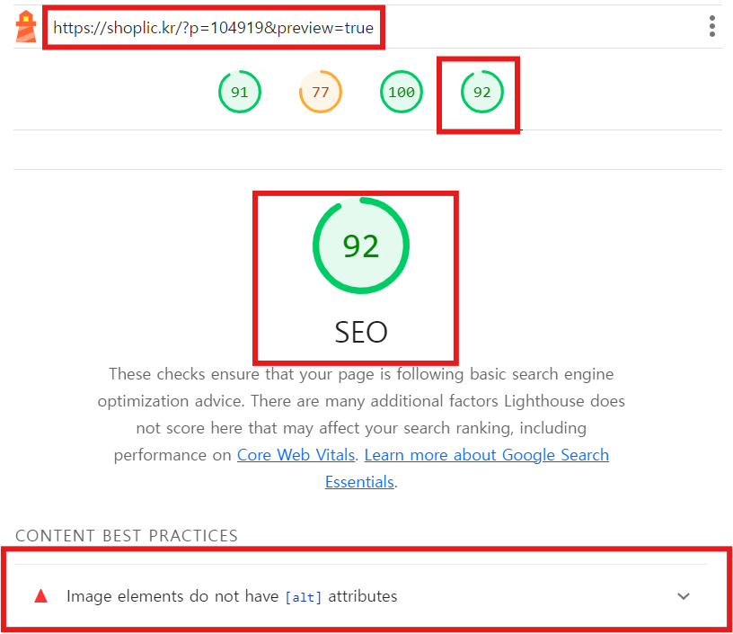Select the SEO gauge showing 92 in header

[481, 91]
